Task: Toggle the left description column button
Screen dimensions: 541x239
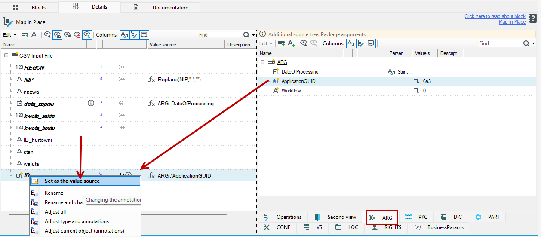Action: [x=144, y=35]
